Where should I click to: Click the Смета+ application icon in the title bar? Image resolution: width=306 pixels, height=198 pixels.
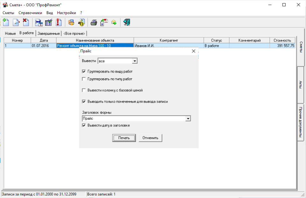point(5,5)
